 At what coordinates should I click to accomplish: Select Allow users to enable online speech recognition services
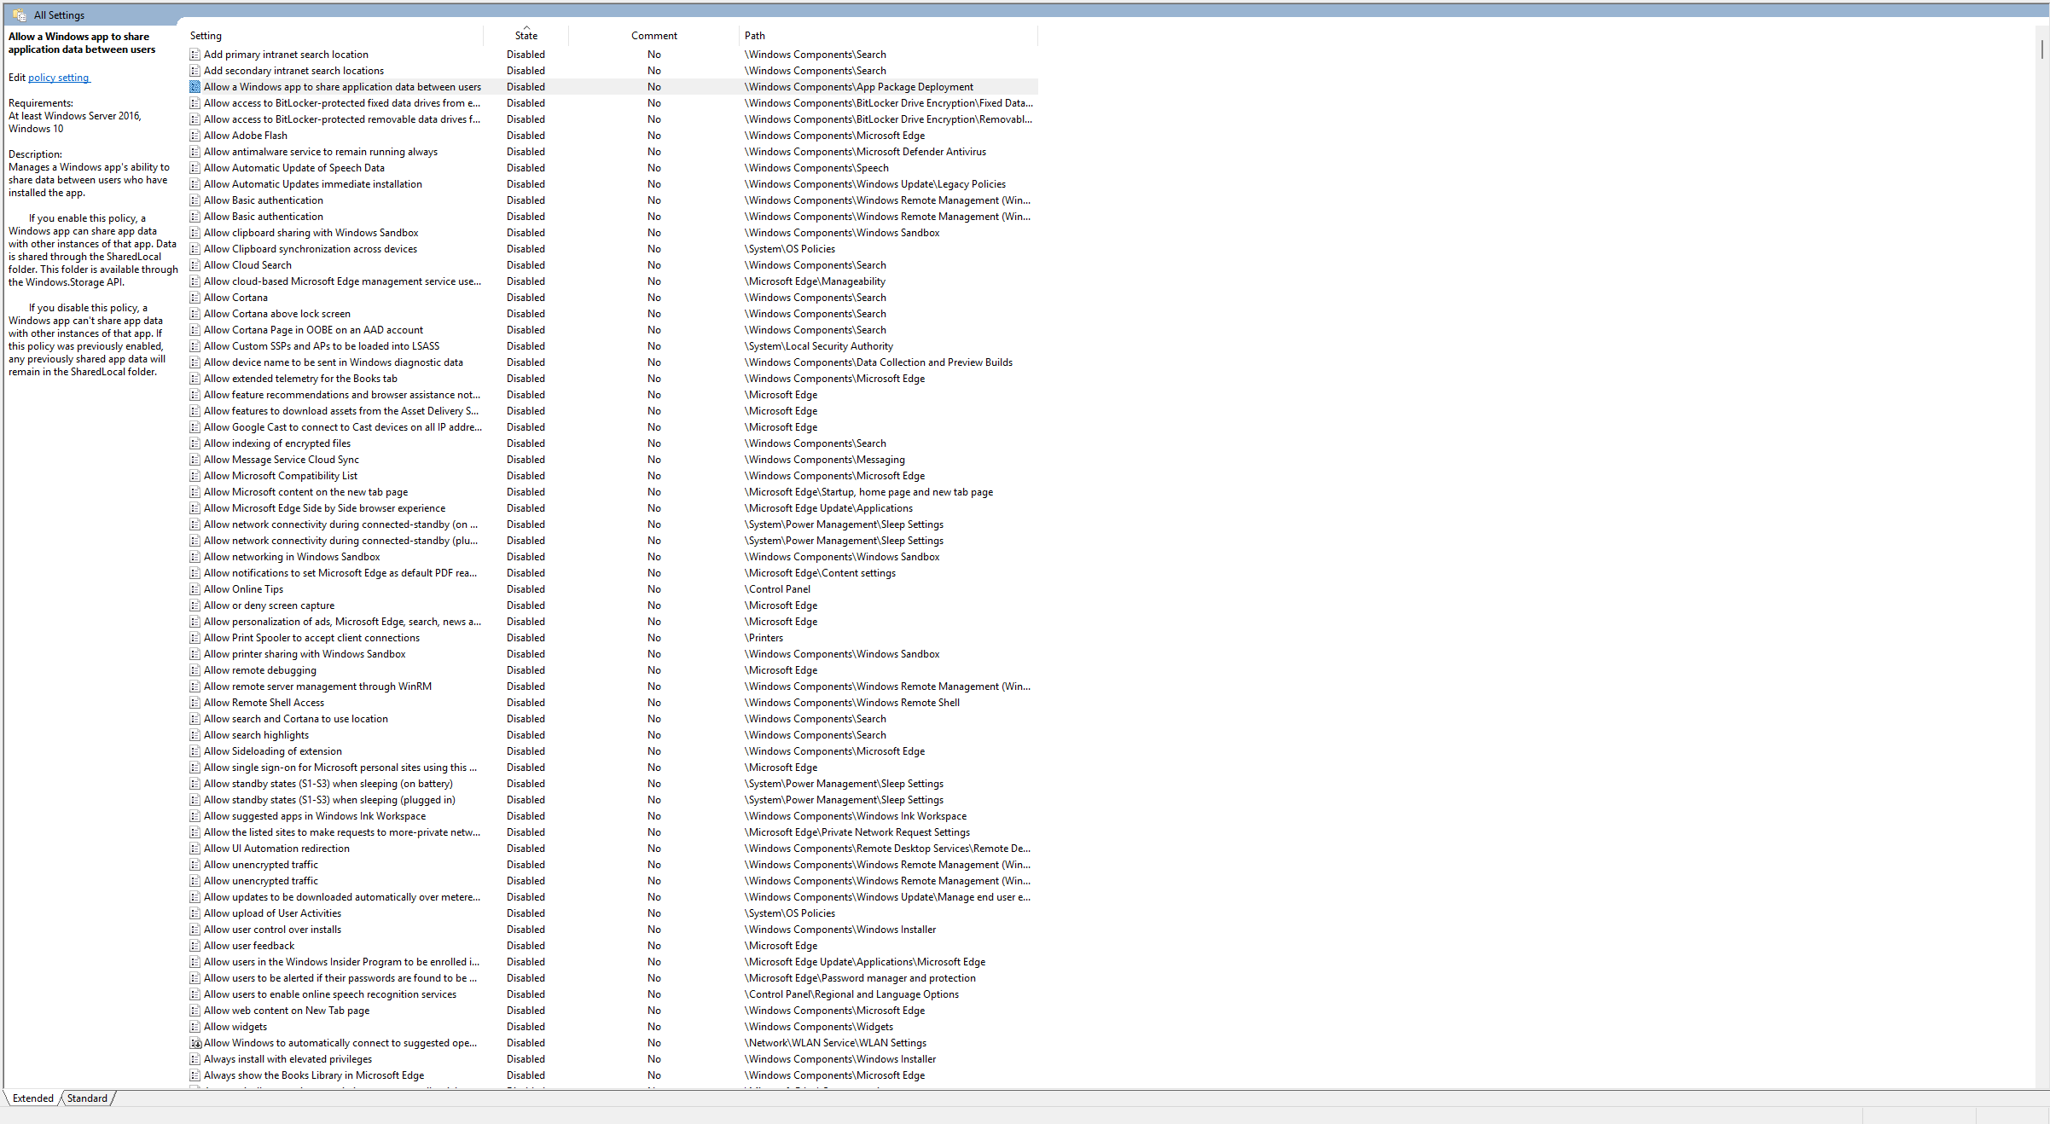[x=330, y=994]
